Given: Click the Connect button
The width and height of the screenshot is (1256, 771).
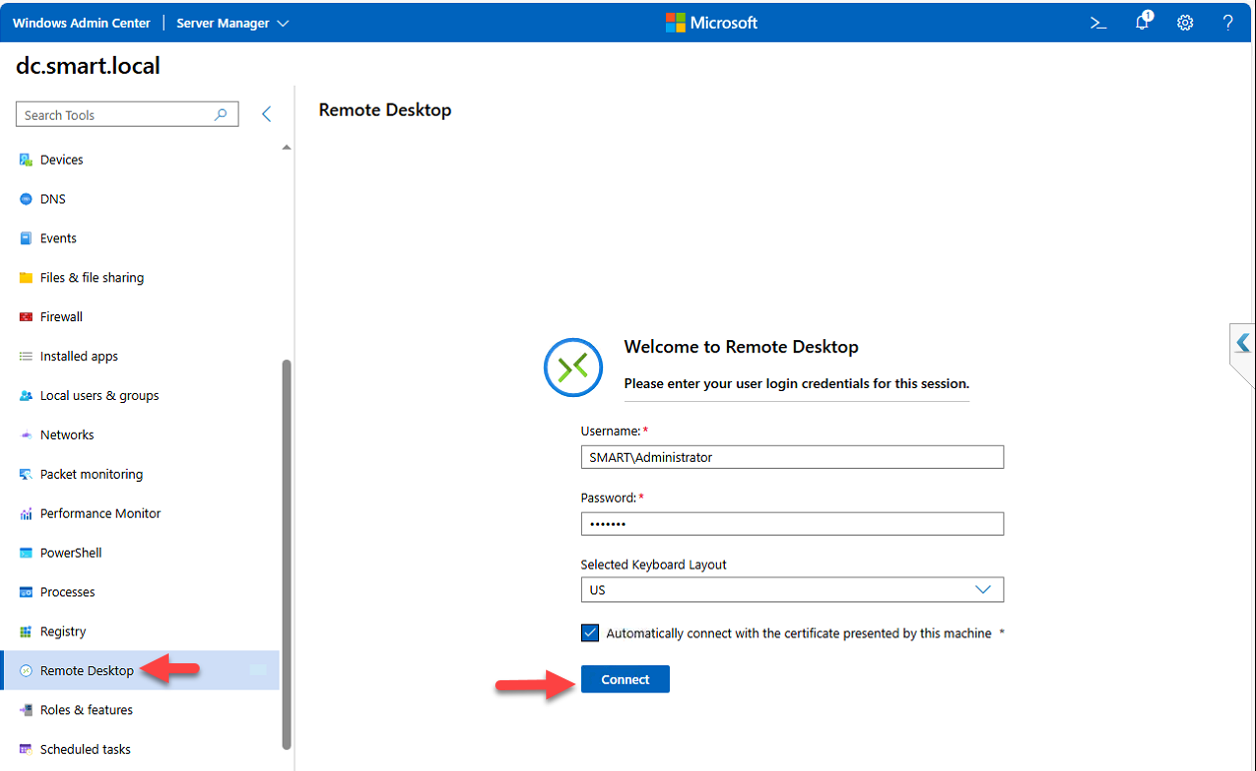Looking at the screenshot, I should 625,679.
